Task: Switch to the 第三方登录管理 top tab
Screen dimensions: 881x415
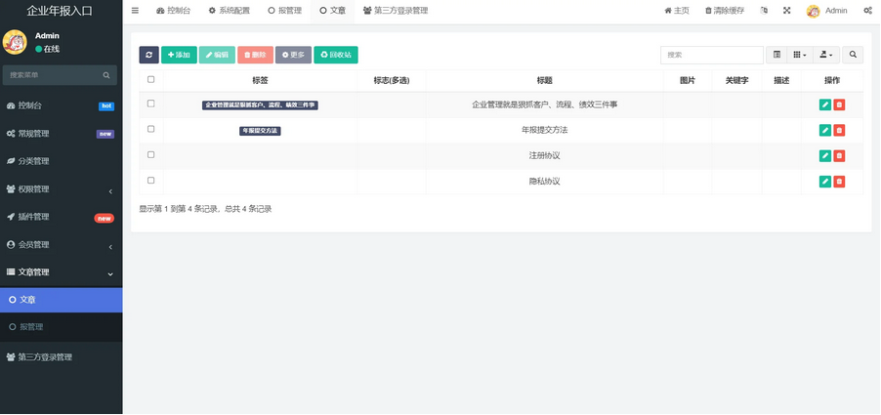Action: click(395, 11)
